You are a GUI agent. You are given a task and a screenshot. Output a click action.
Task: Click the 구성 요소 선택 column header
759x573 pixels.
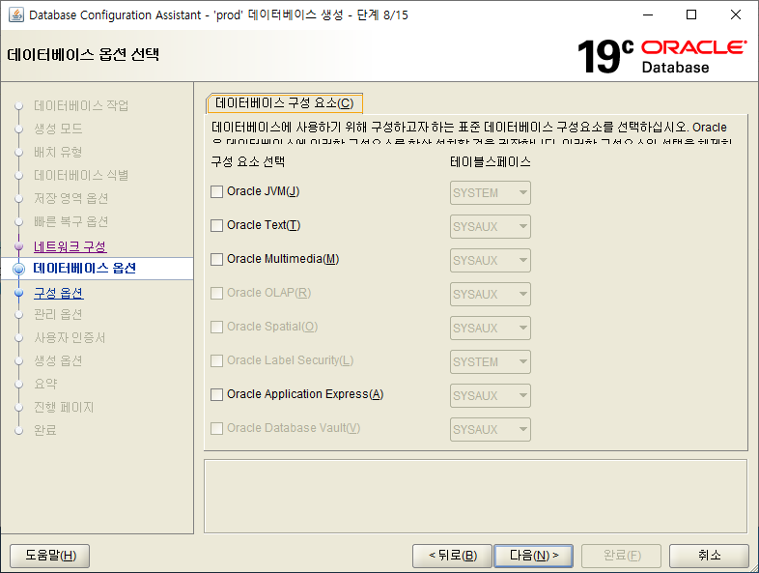248,161
